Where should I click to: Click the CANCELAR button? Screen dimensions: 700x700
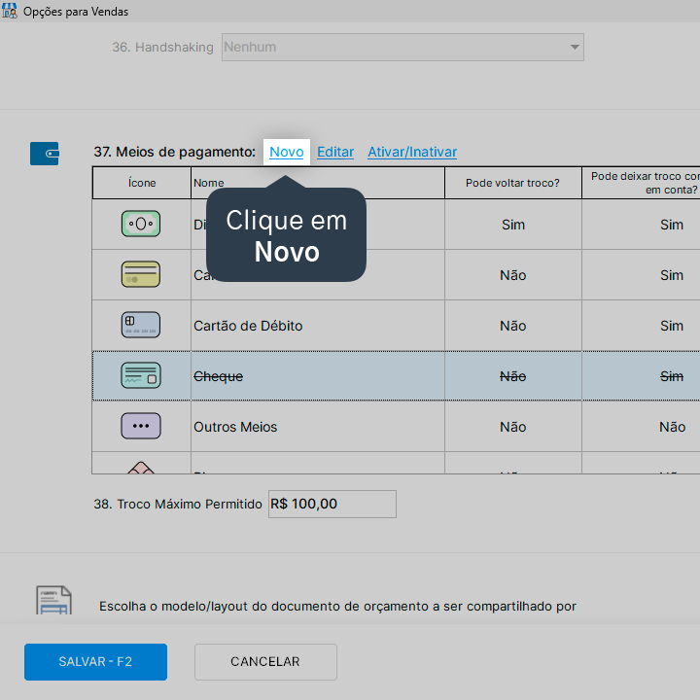click(265, 662)
